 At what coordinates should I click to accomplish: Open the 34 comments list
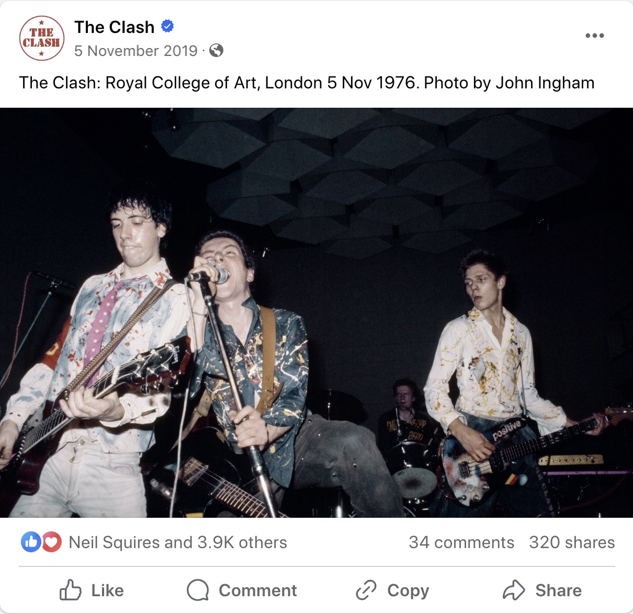click(461, 542)
